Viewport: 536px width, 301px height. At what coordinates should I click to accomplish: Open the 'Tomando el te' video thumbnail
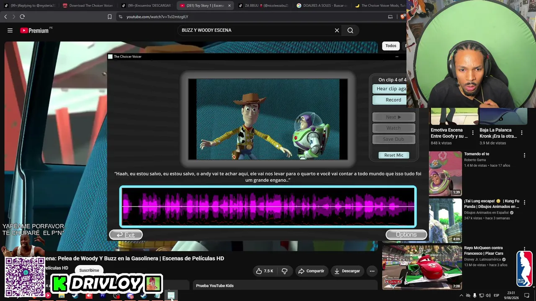point(445,173)
